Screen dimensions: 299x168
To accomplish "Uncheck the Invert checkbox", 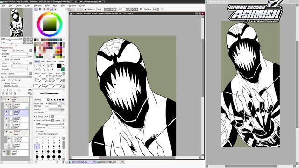I will point(37,132).
